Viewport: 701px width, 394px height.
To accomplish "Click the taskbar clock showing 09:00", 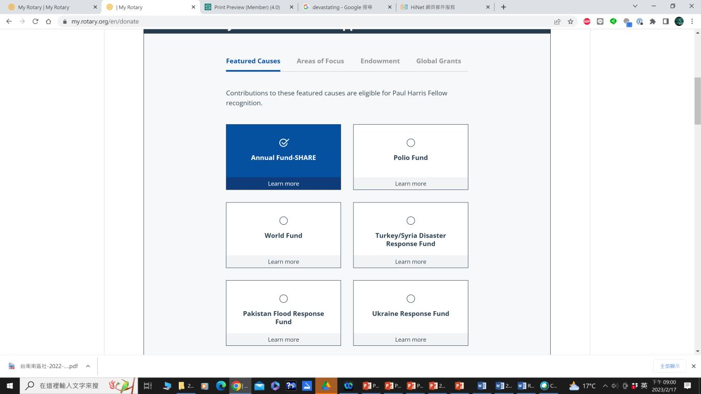I will point(664,386).
